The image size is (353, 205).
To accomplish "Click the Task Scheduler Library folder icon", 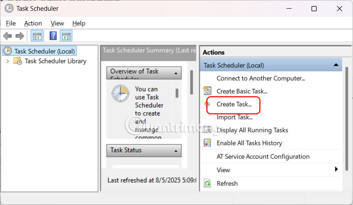I will click(x=18, y=61).
